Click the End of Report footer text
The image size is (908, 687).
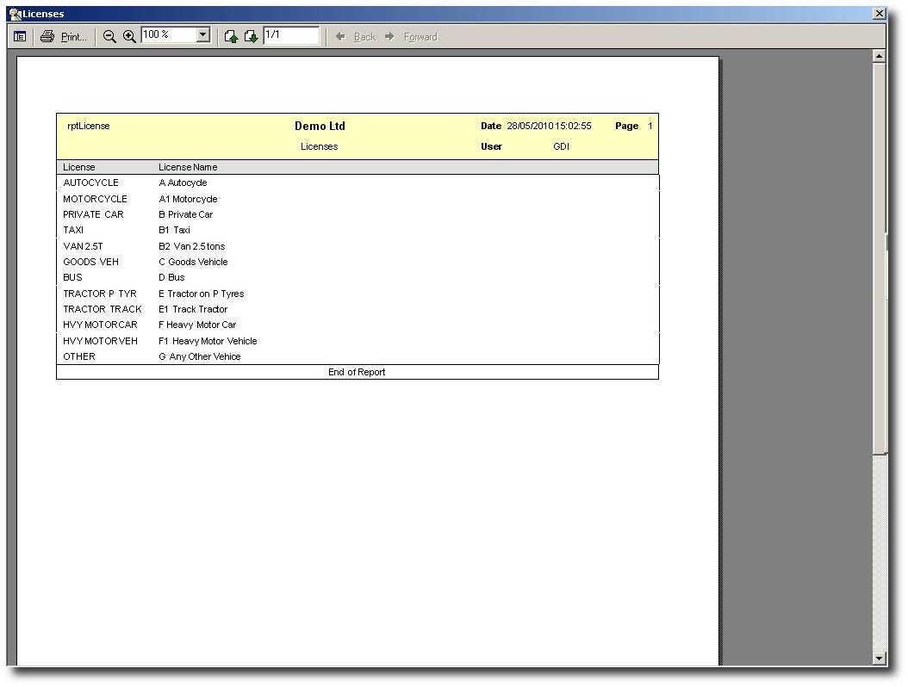357,372
